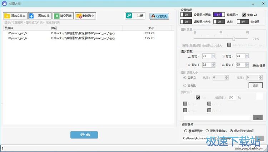
Task: Click the 左剪切 spinner arrows
Action: [213, 65]
